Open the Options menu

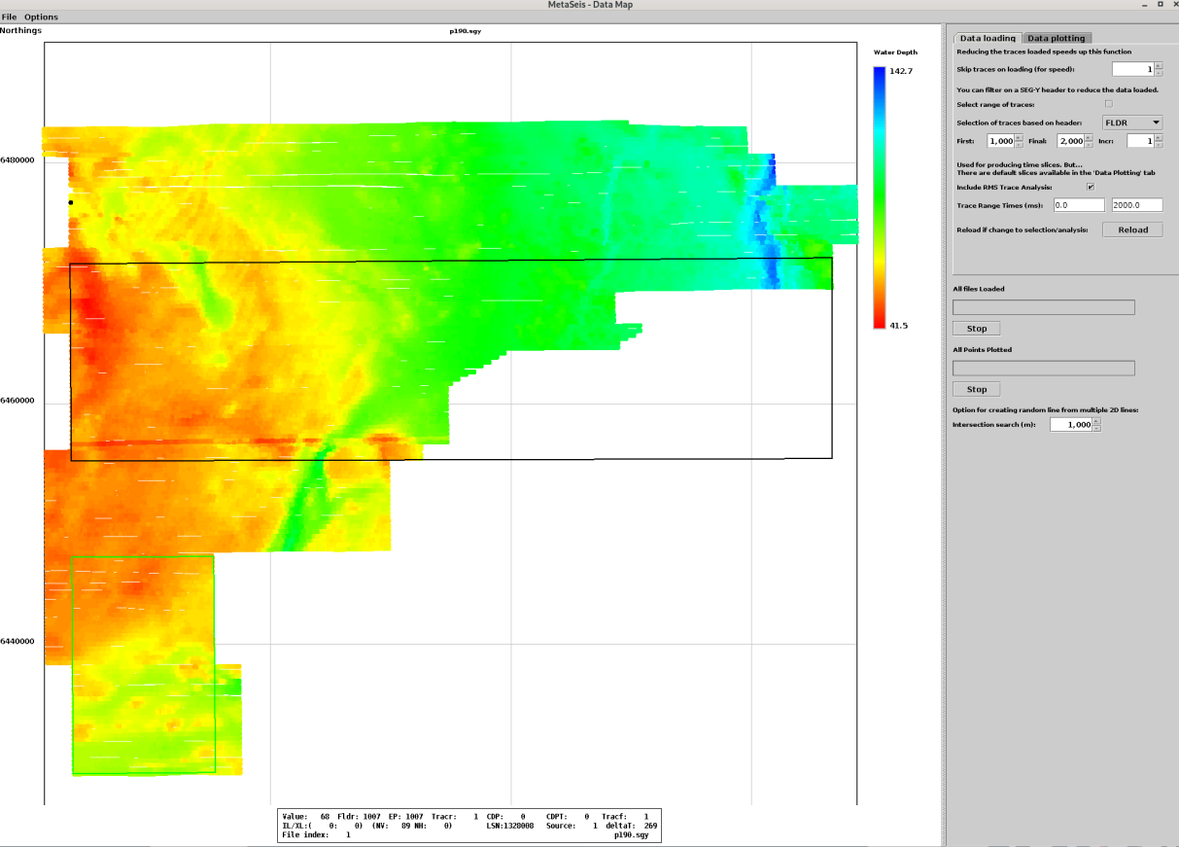(x=41, y=17)
